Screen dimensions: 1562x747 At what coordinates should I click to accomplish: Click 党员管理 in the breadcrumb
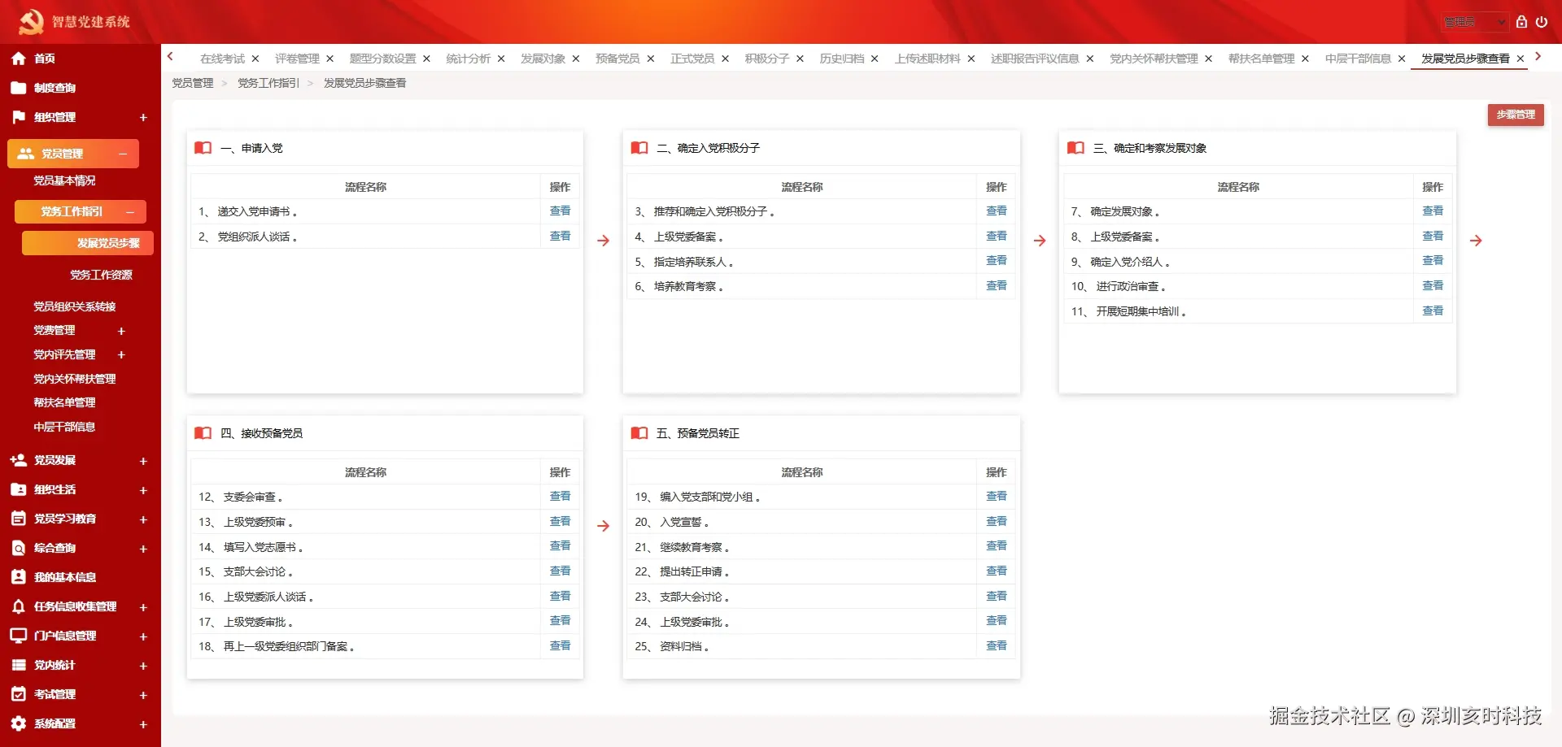pyautogui.click(x=192, y=83)
